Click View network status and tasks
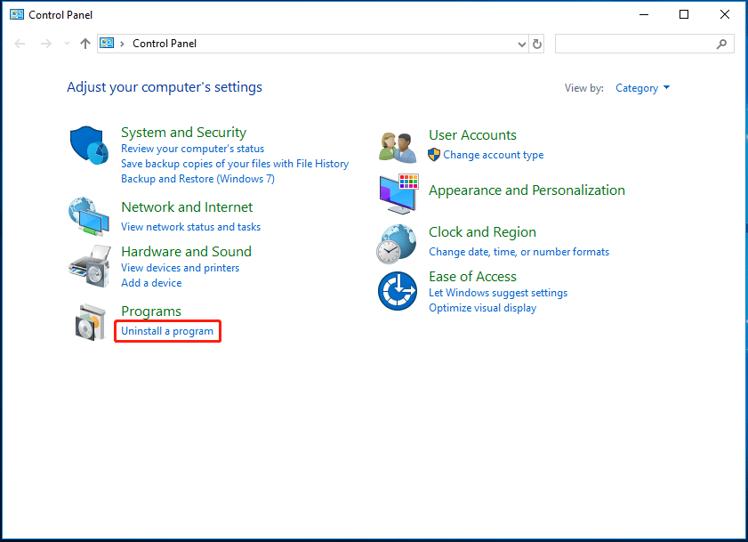Image resolution: width=748 pixels, height=542 pixels. pos(190,227)
